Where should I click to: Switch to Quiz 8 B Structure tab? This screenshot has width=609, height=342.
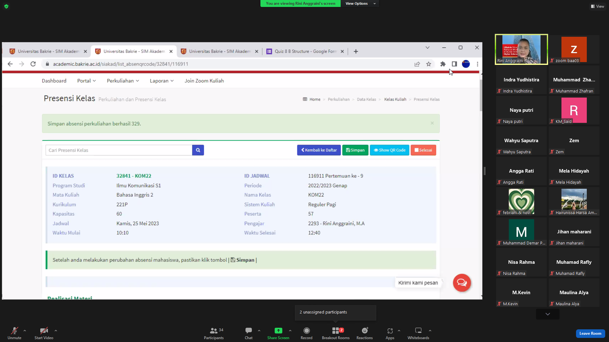tap(305, 51)
